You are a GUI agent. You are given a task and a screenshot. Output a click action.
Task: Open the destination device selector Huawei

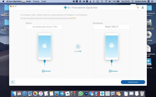pyautogui.click(x=112, y=27)
